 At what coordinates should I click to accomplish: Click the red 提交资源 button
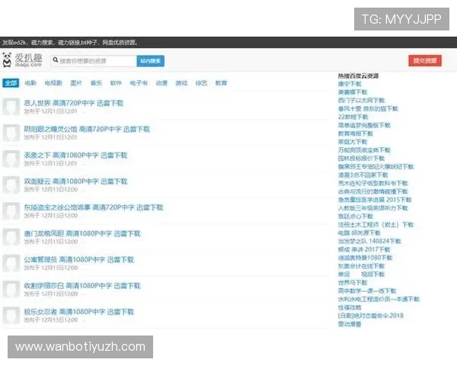pos(425,61)
